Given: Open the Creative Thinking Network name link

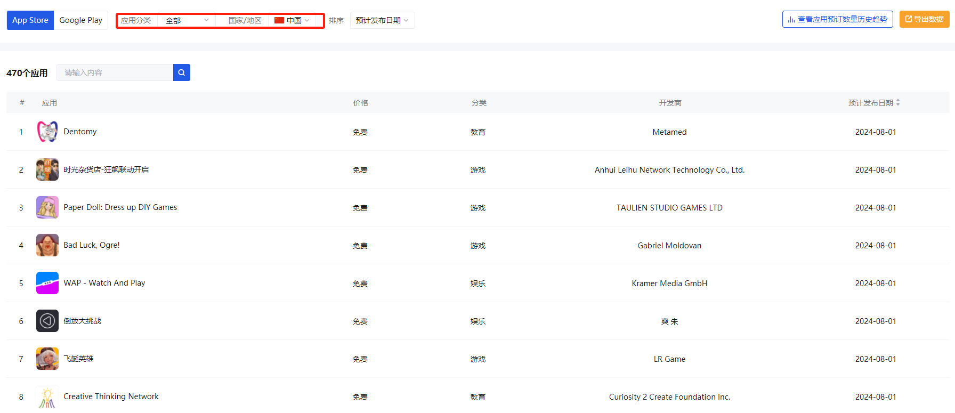Looking at the screenshot, I should click(x=111, y=396).
